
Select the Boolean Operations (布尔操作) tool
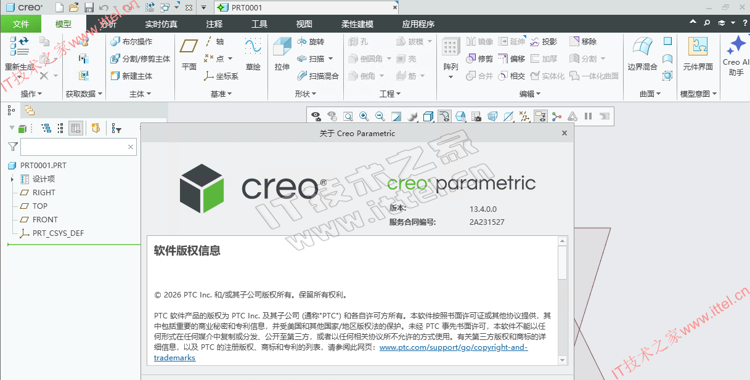click(131, 41)
